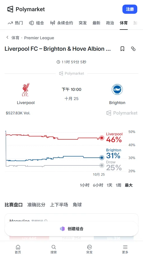Image resolution: width=143 pixels, height=258 pixels.
Task: Click the Premier League breadcrumb link
Action: [39, 38]
